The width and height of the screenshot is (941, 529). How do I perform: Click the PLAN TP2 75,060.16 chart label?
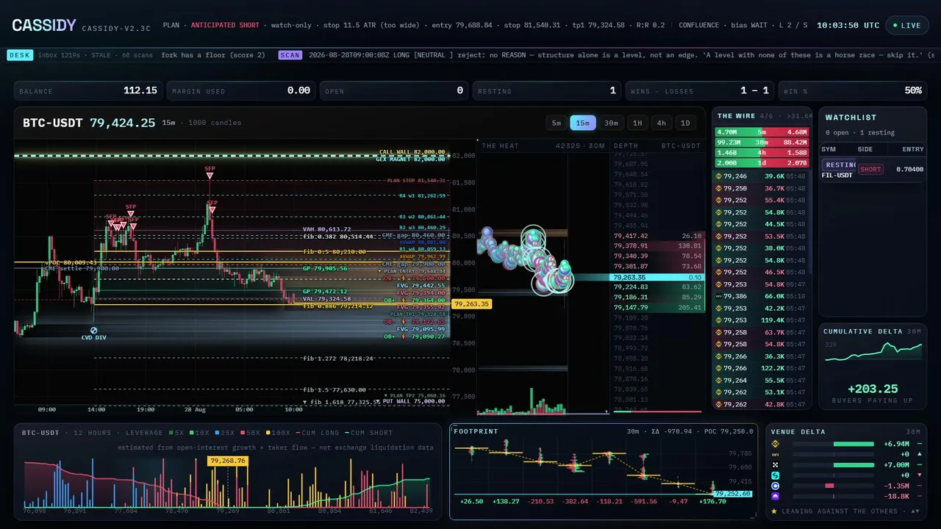coord(415,395)
